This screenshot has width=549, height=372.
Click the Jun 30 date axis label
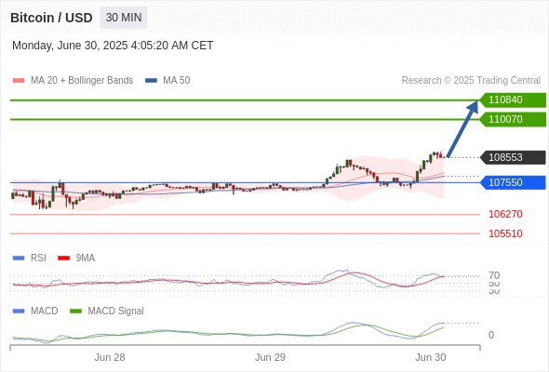point(430,357)
